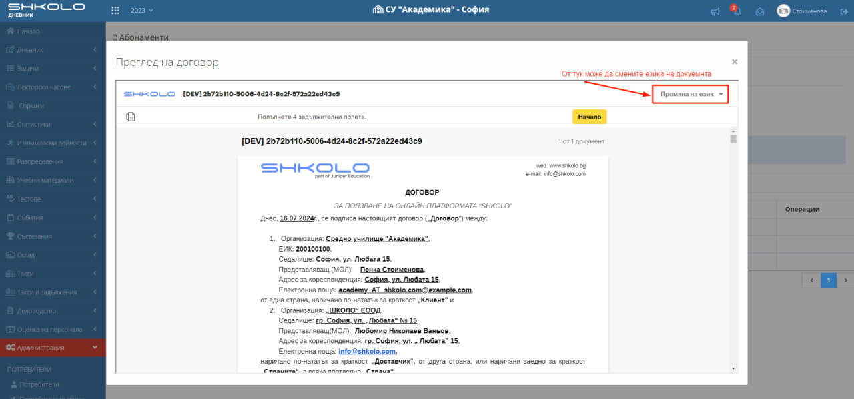Click the Абонаменти page heading
This screenshot has width=854, height=399.
click(x=141, y=37)
